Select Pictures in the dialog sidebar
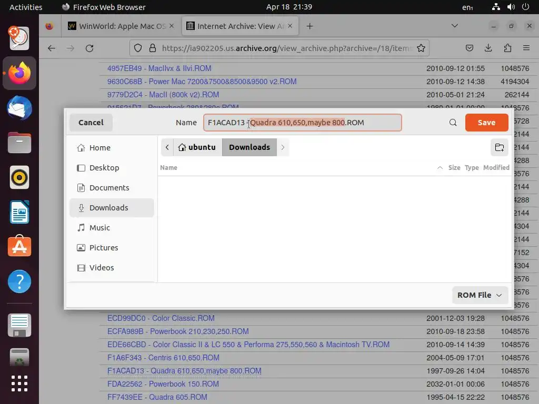The image size is (539, 404). click(x=112, y=247)
